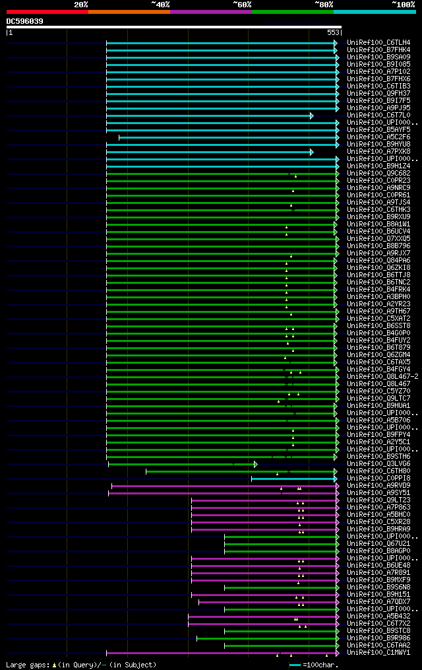
Task: Open the UniRef100_C5YZ70 entry
Action: 378,391
